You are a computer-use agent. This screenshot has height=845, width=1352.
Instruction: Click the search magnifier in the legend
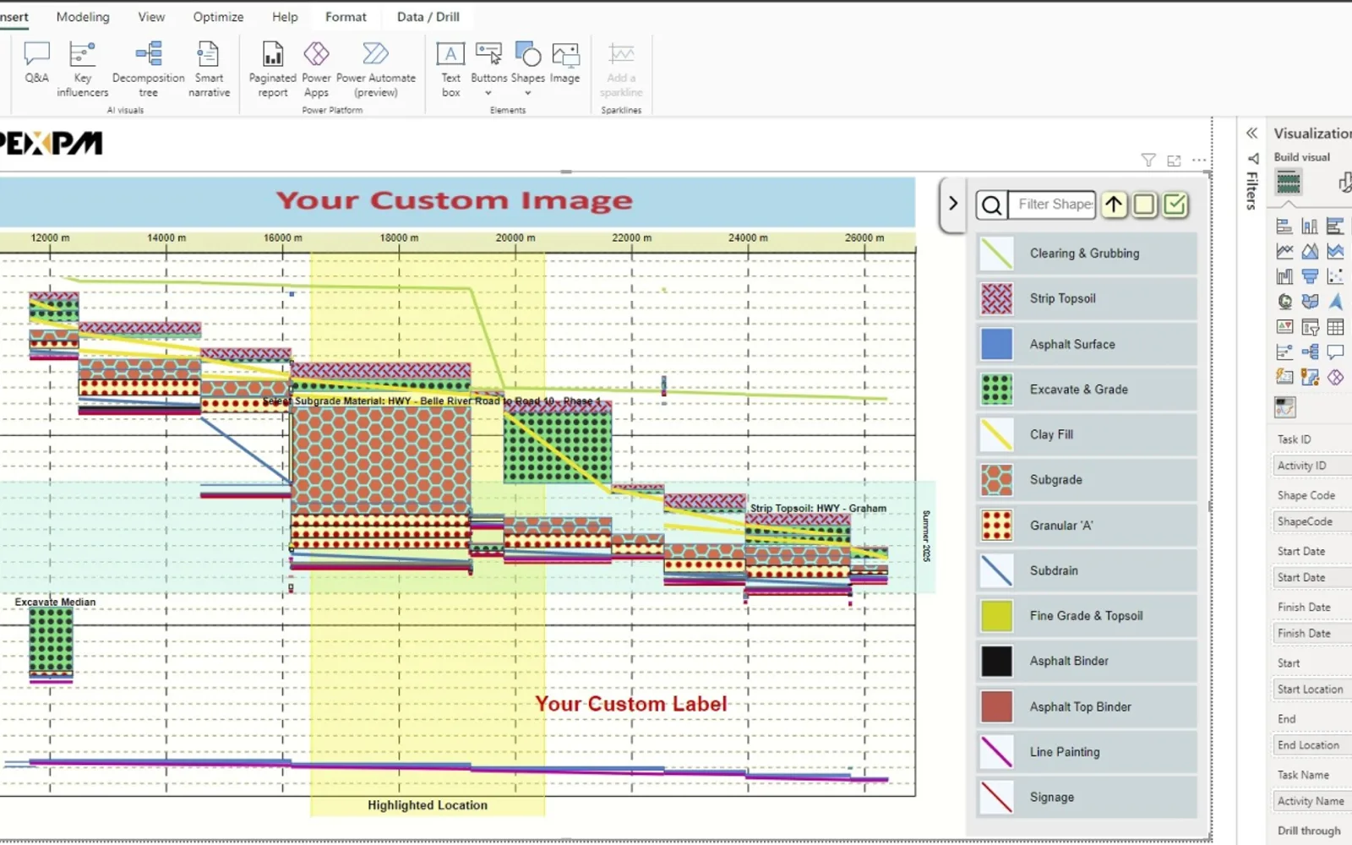pyautogui.click(x=991, y=204)
